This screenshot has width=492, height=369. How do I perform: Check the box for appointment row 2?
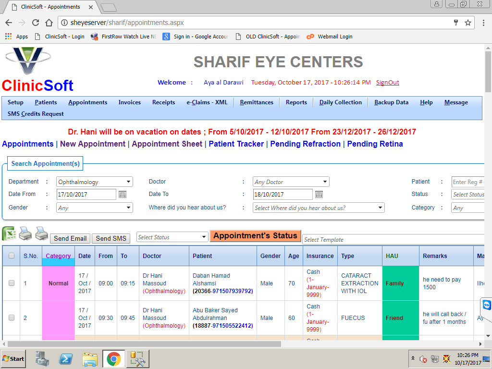[x=12, y=318]
